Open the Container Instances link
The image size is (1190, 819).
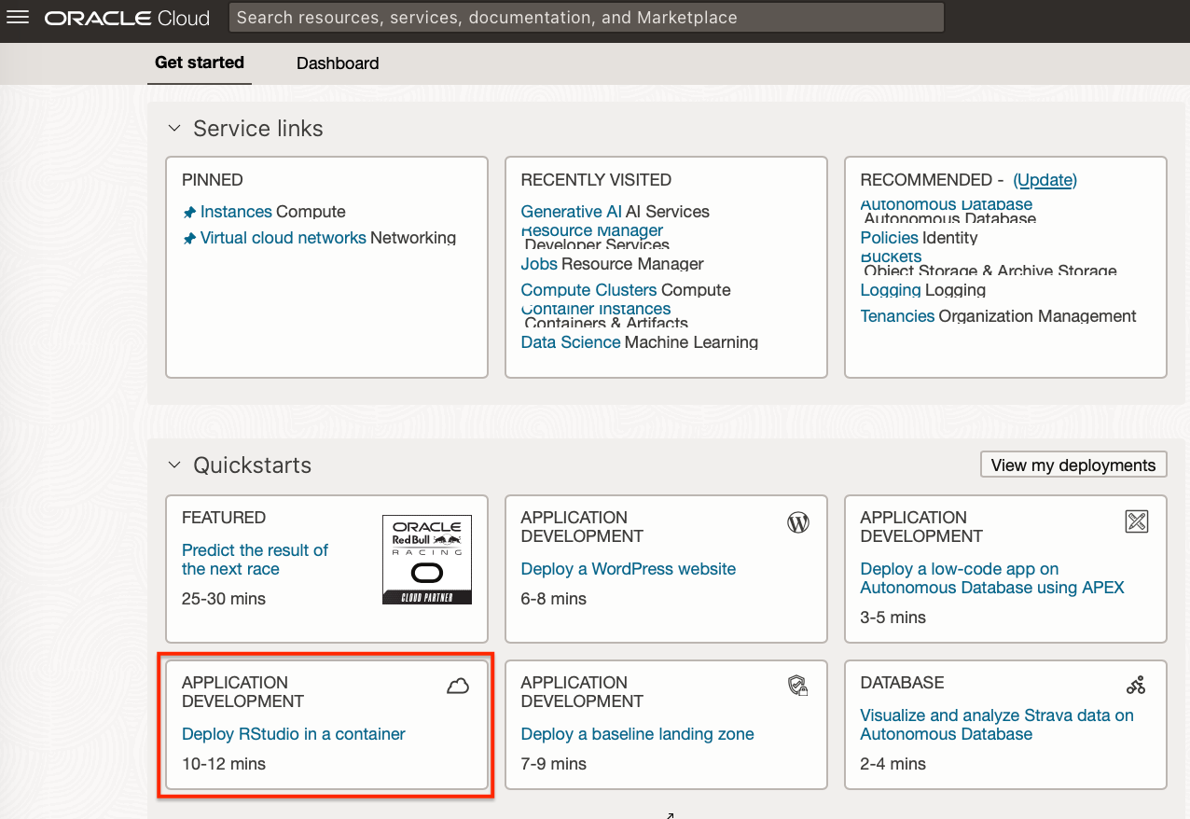click(x=596, y=309)
